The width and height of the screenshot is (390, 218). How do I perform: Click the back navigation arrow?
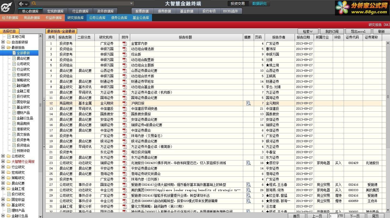click(21, 4)
